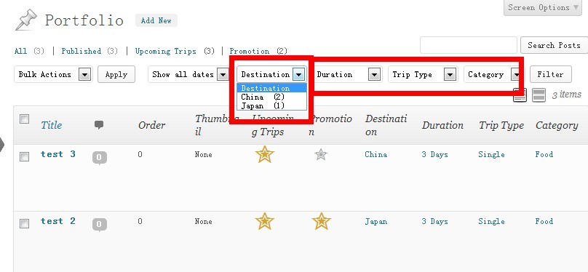Open the Duration filter dropdown
The width and height of the screenshot is (588, 272).
tap(348, 74)
